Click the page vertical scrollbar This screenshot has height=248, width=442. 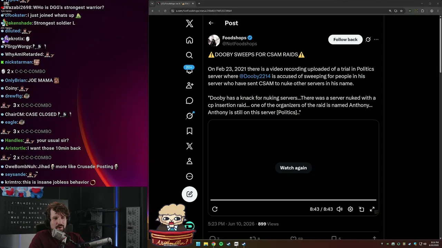pyautogui.click(x=440, y=45)
